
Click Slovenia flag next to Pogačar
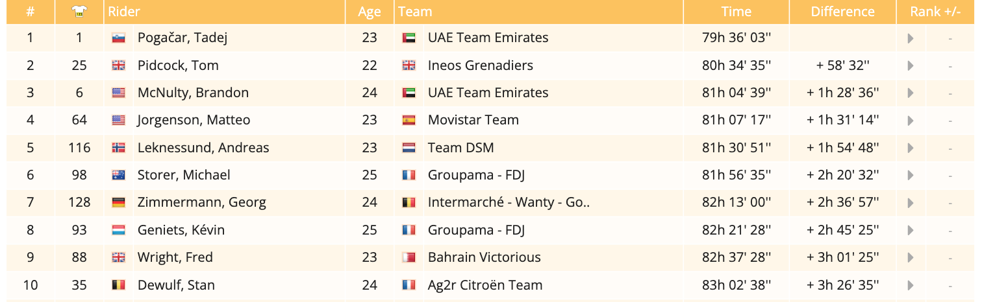[x=118, y=38]
